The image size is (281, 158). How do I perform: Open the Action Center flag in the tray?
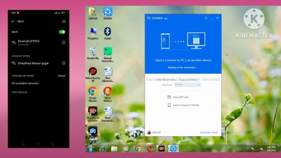point(252,149)
